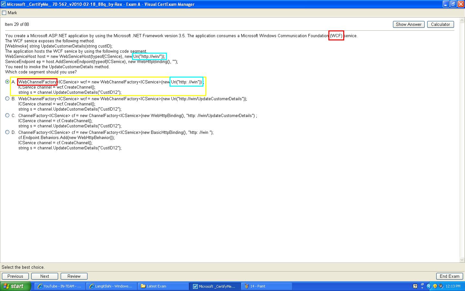Switch to YouTube IN-TEAM taskbar window
Viewport: 465px width, 291px height.
[x=60, y=286]
